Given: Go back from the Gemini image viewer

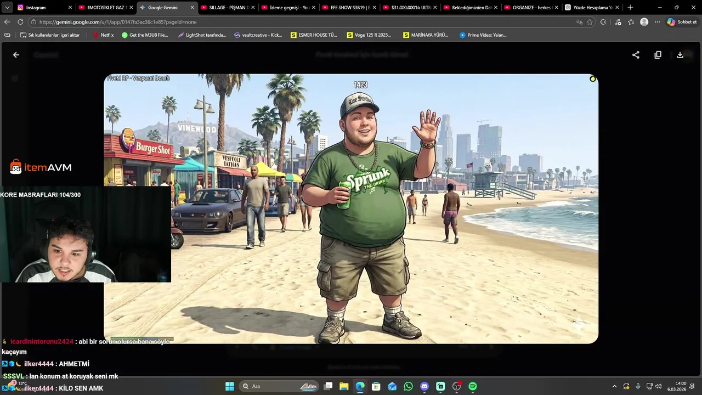Looking at the screenshot, I should coord(16,55).
